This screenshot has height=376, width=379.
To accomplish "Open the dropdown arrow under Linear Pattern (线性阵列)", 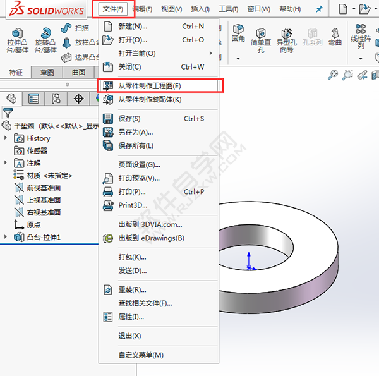I will 361,59.
